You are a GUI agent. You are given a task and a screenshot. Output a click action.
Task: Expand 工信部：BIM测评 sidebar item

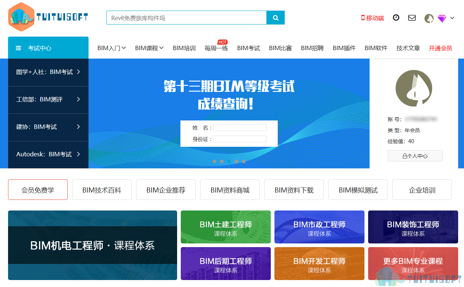48,100
